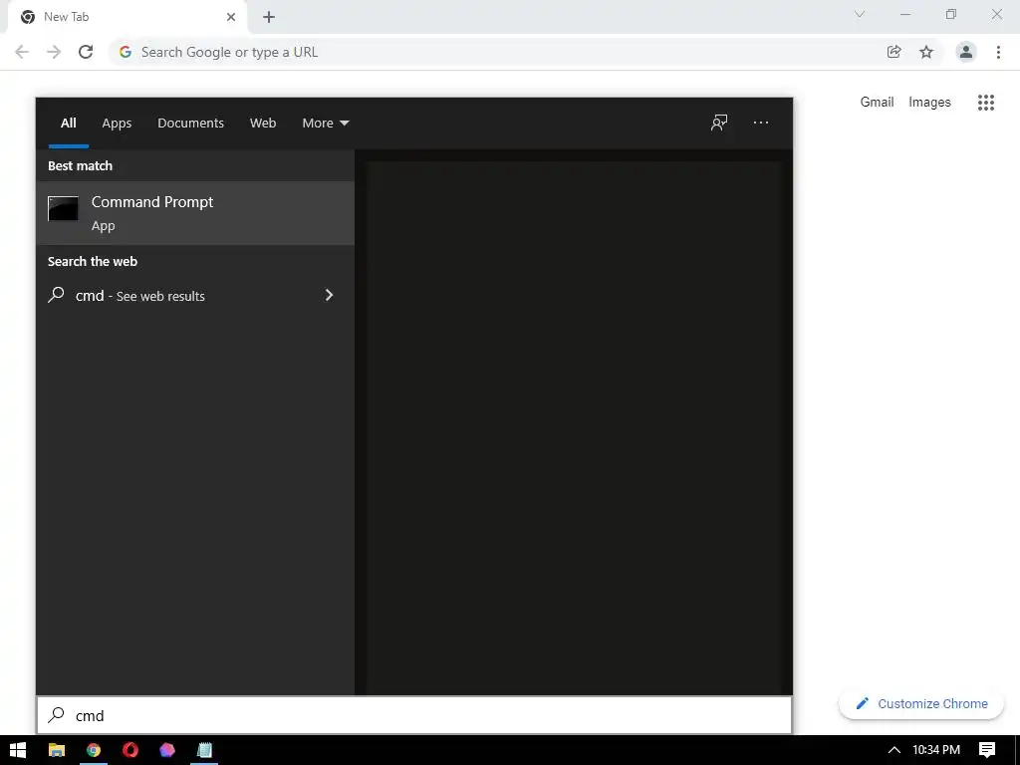Switch to the Apps search tab

[117, 123]
